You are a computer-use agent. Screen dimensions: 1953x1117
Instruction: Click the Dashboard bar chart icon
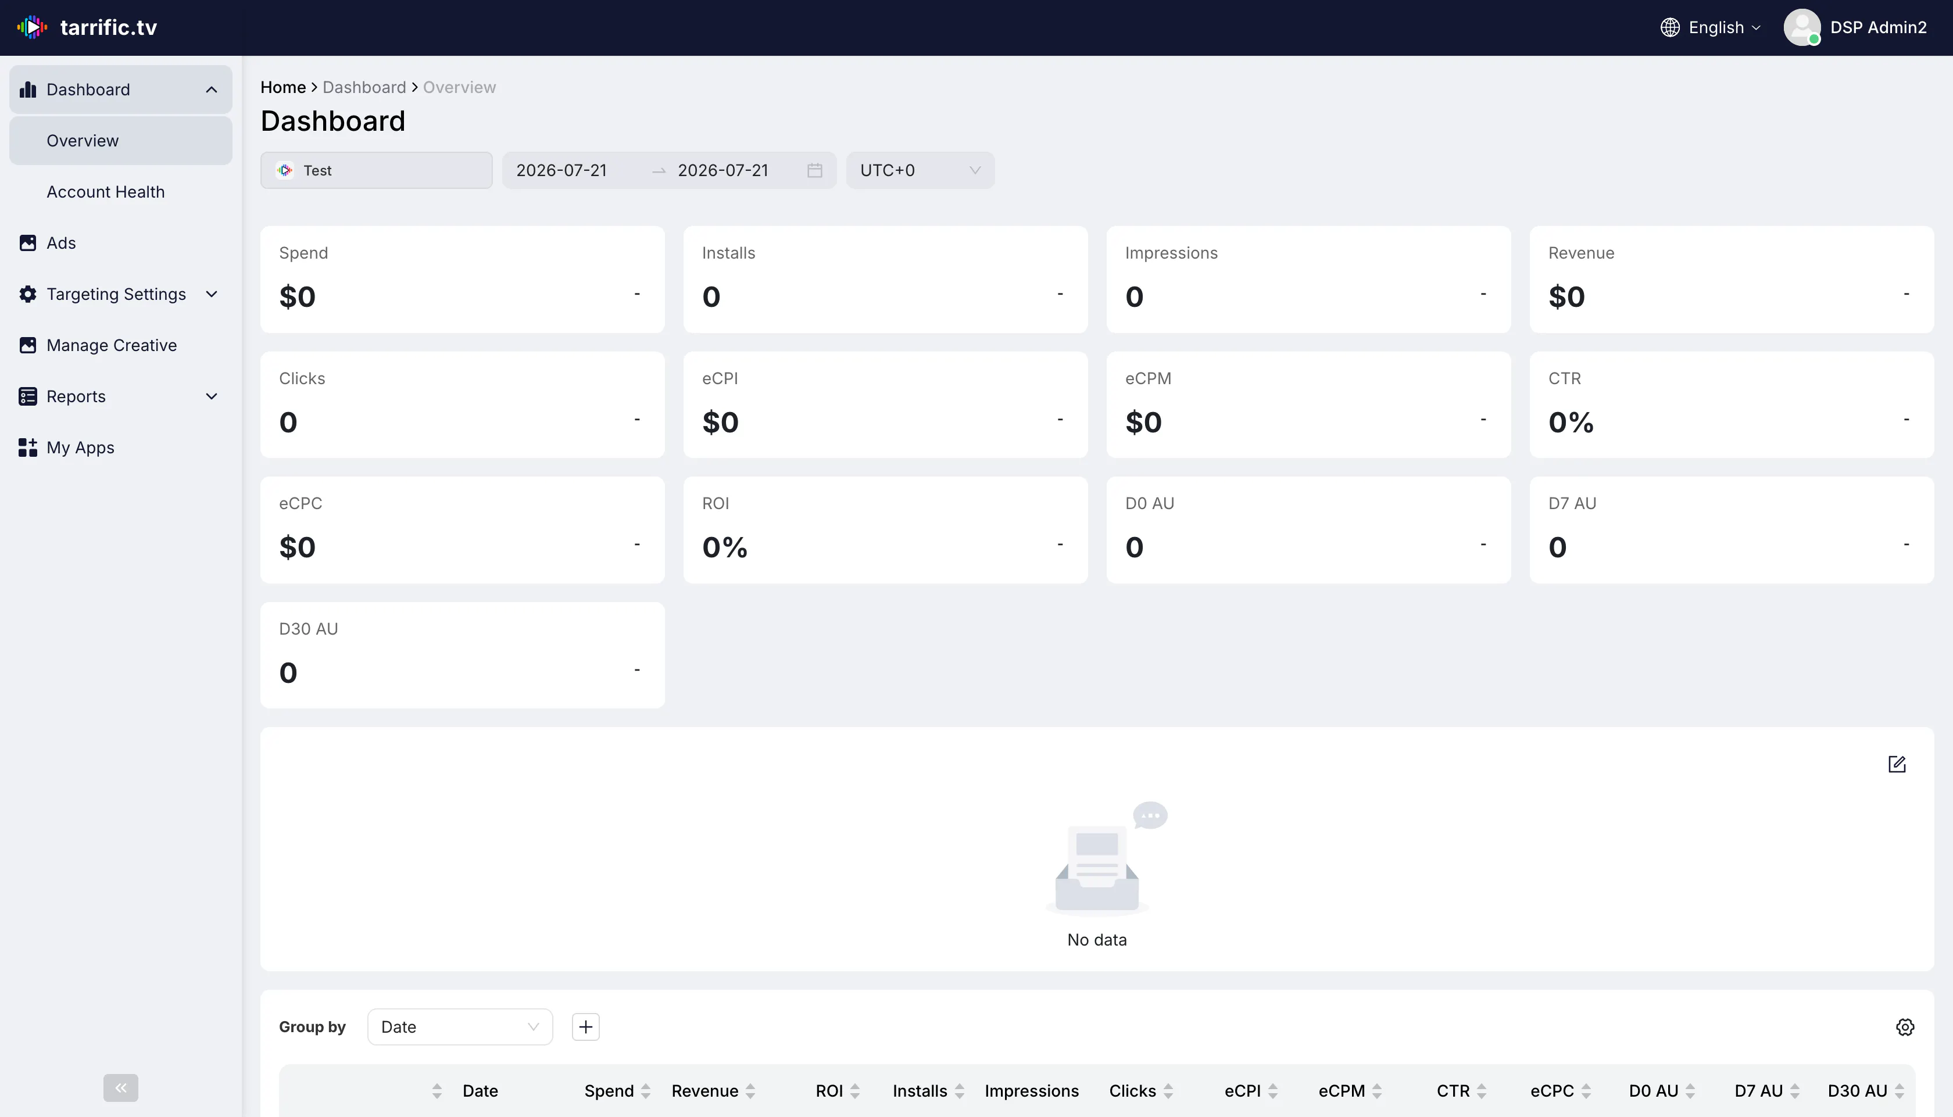pos(28,89)
